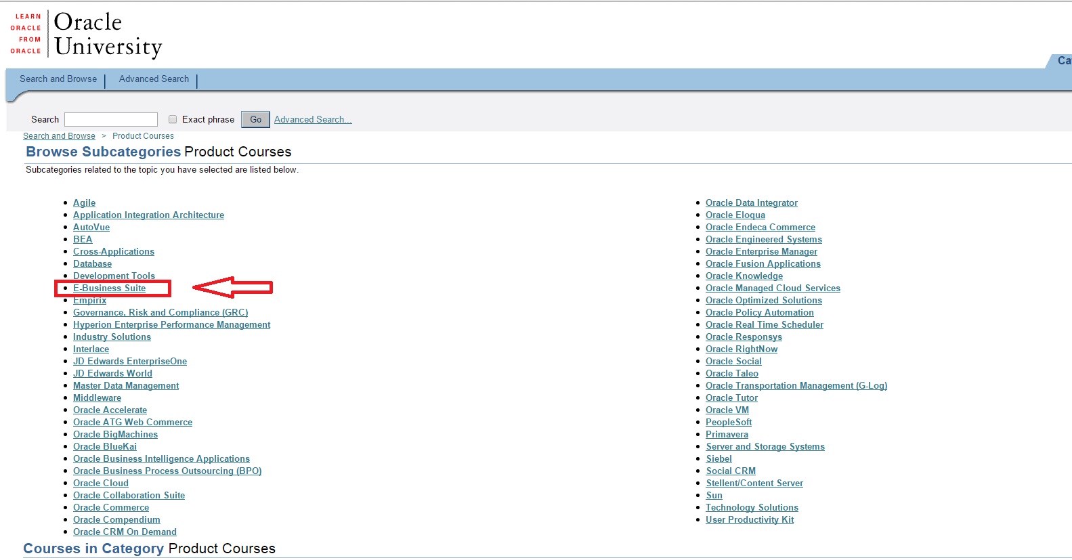Open the Agile subcategory
Screen dimensions: 1072x560
[x=84, y=203]
